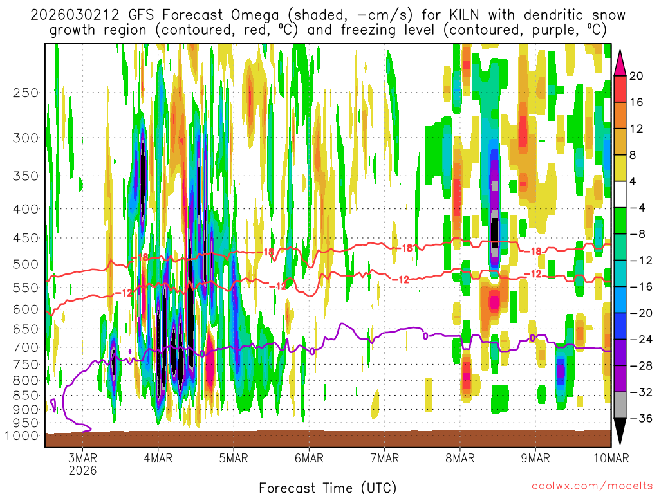Image resolution: width=659 pixels, height=494 pixels.
Task: Click the white color bar segment between 4 and -4
Action: (x=620, y=194)
